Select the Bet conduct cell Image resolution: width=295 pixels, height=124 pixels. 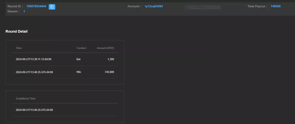[x=78, y=59]
